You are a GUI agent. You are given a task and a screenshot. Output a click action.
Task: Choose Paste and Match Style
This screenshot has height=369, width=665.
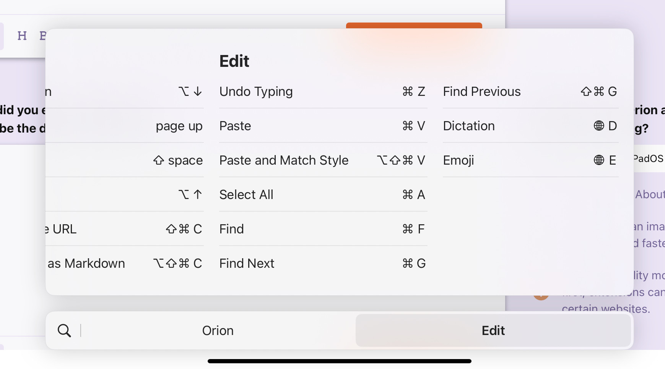322,160
